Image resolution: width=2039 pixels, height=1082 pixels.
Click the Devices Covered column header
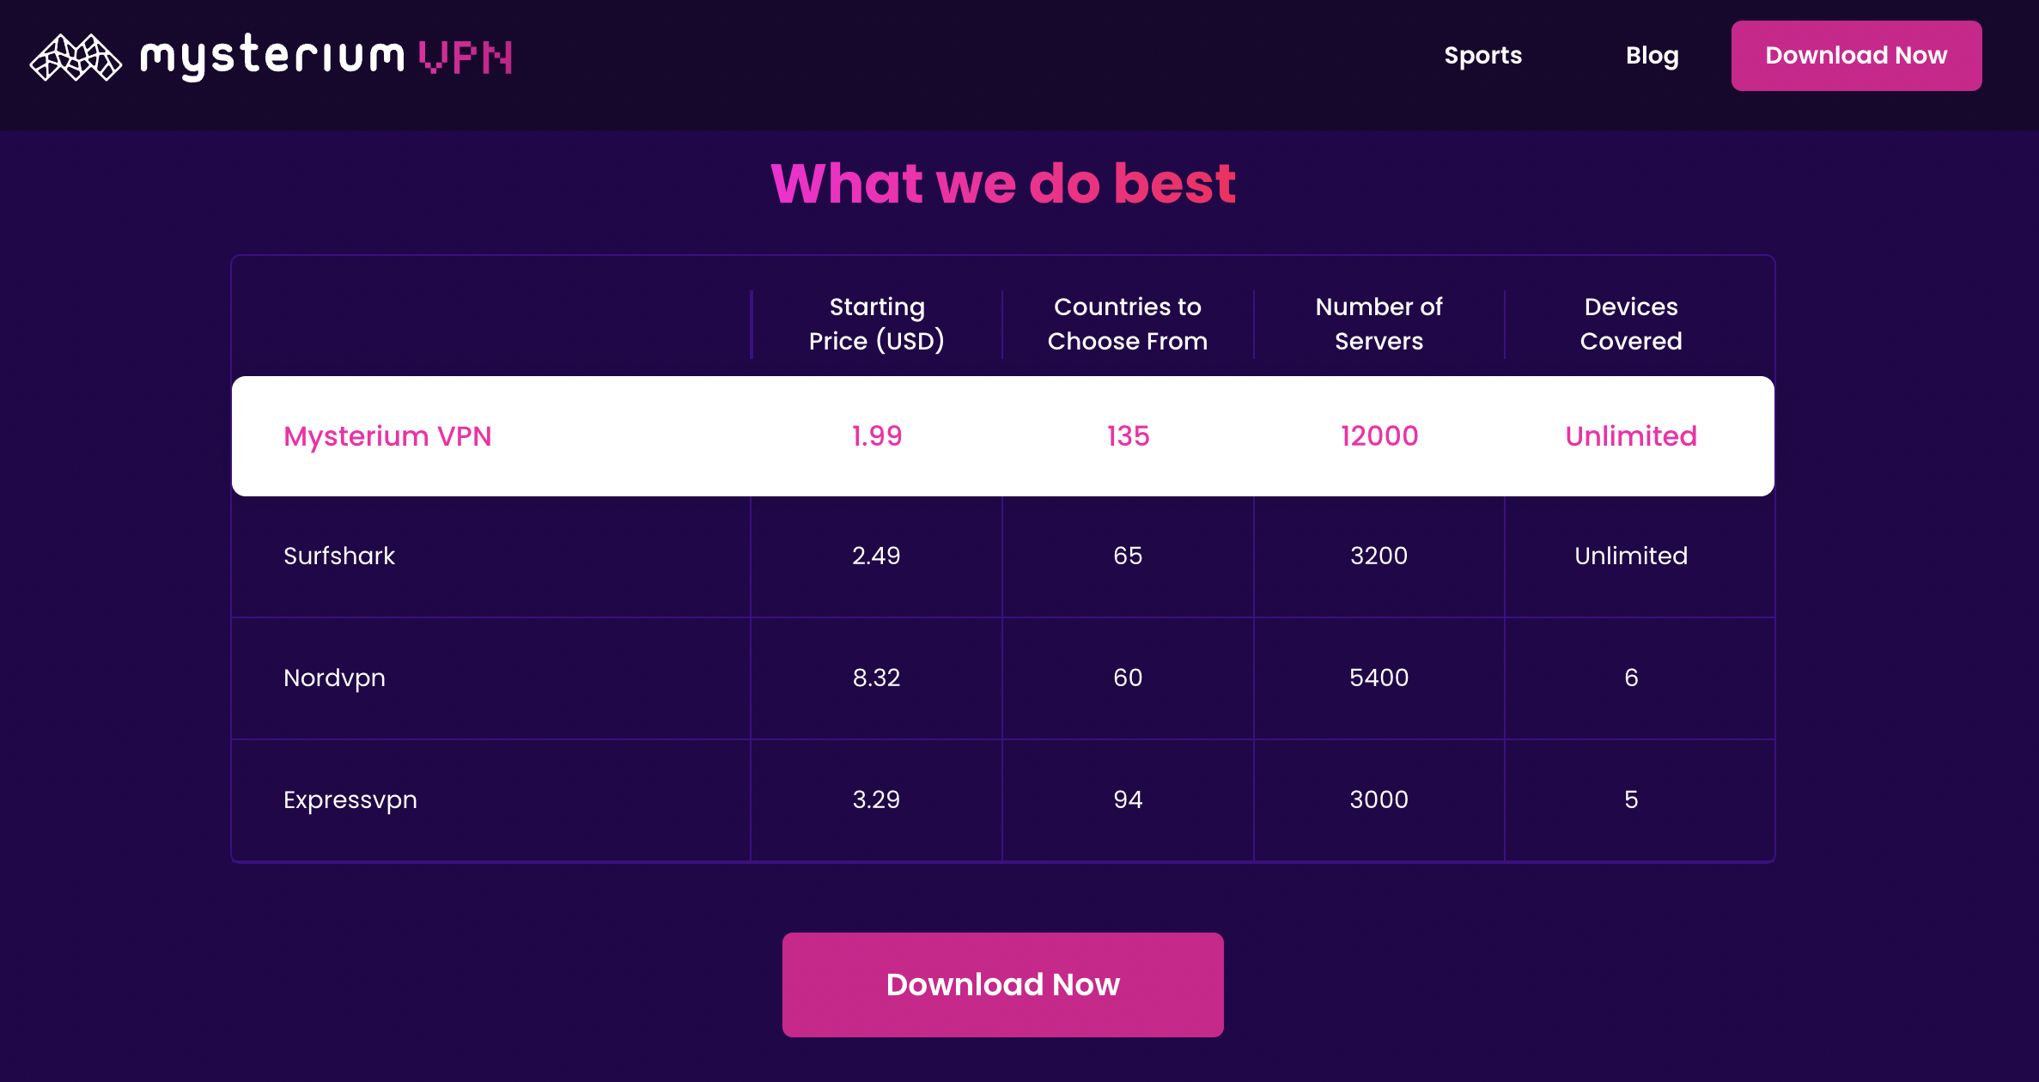pos(1630,325)
